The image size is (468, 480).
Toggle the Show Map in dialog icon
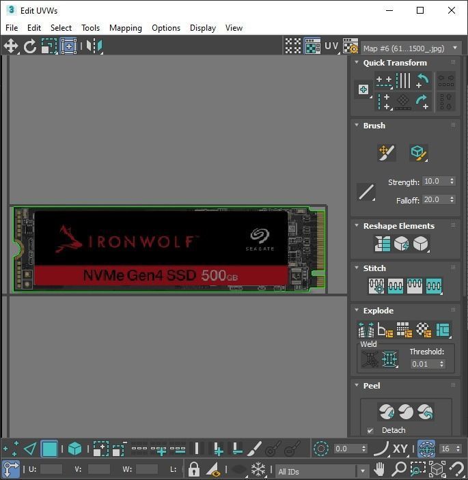click(x=312, y=46)
